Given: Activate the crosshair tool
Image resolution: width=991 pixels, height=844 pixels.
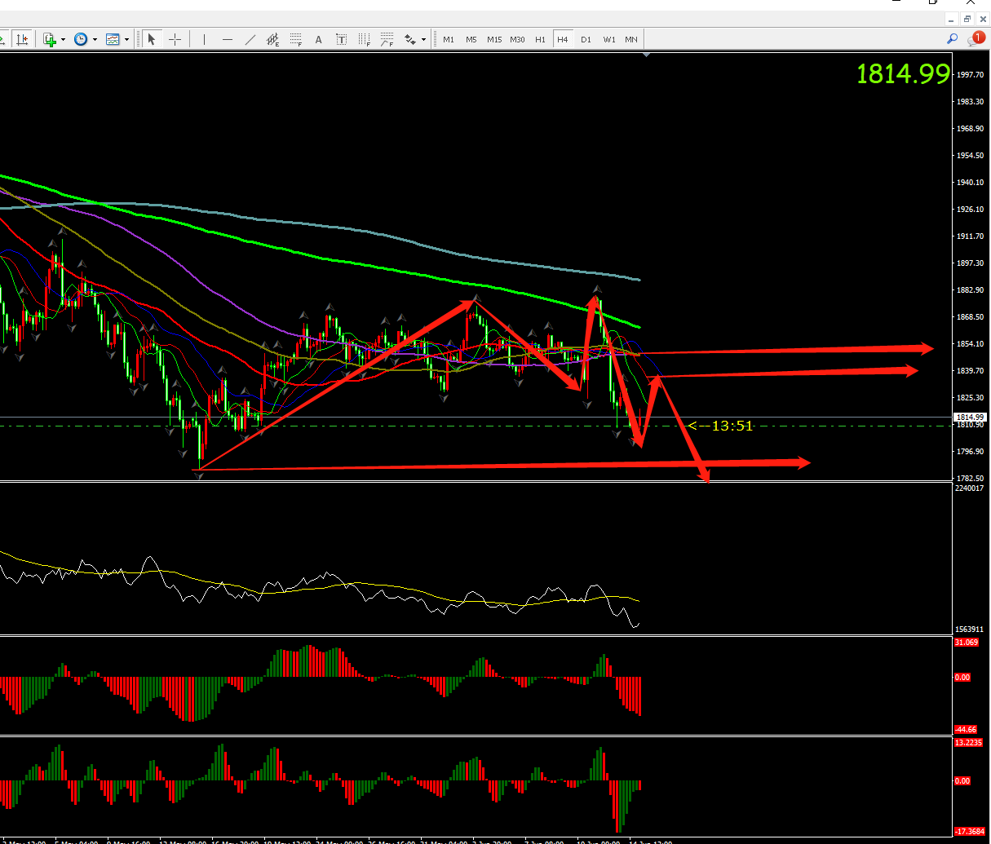Looking at the screenshot, I should 175,39.
